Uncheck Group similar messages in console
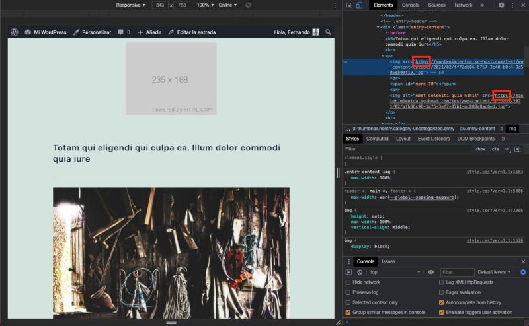 pos(348,313)
